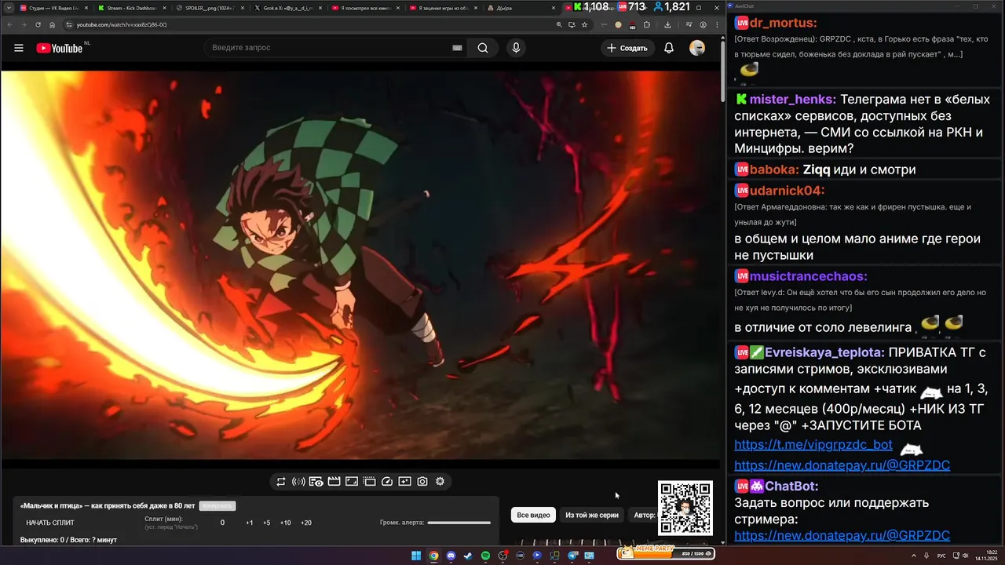
Task: Open the browser extensions puzzle icon
Action: (x=649, y=24)
